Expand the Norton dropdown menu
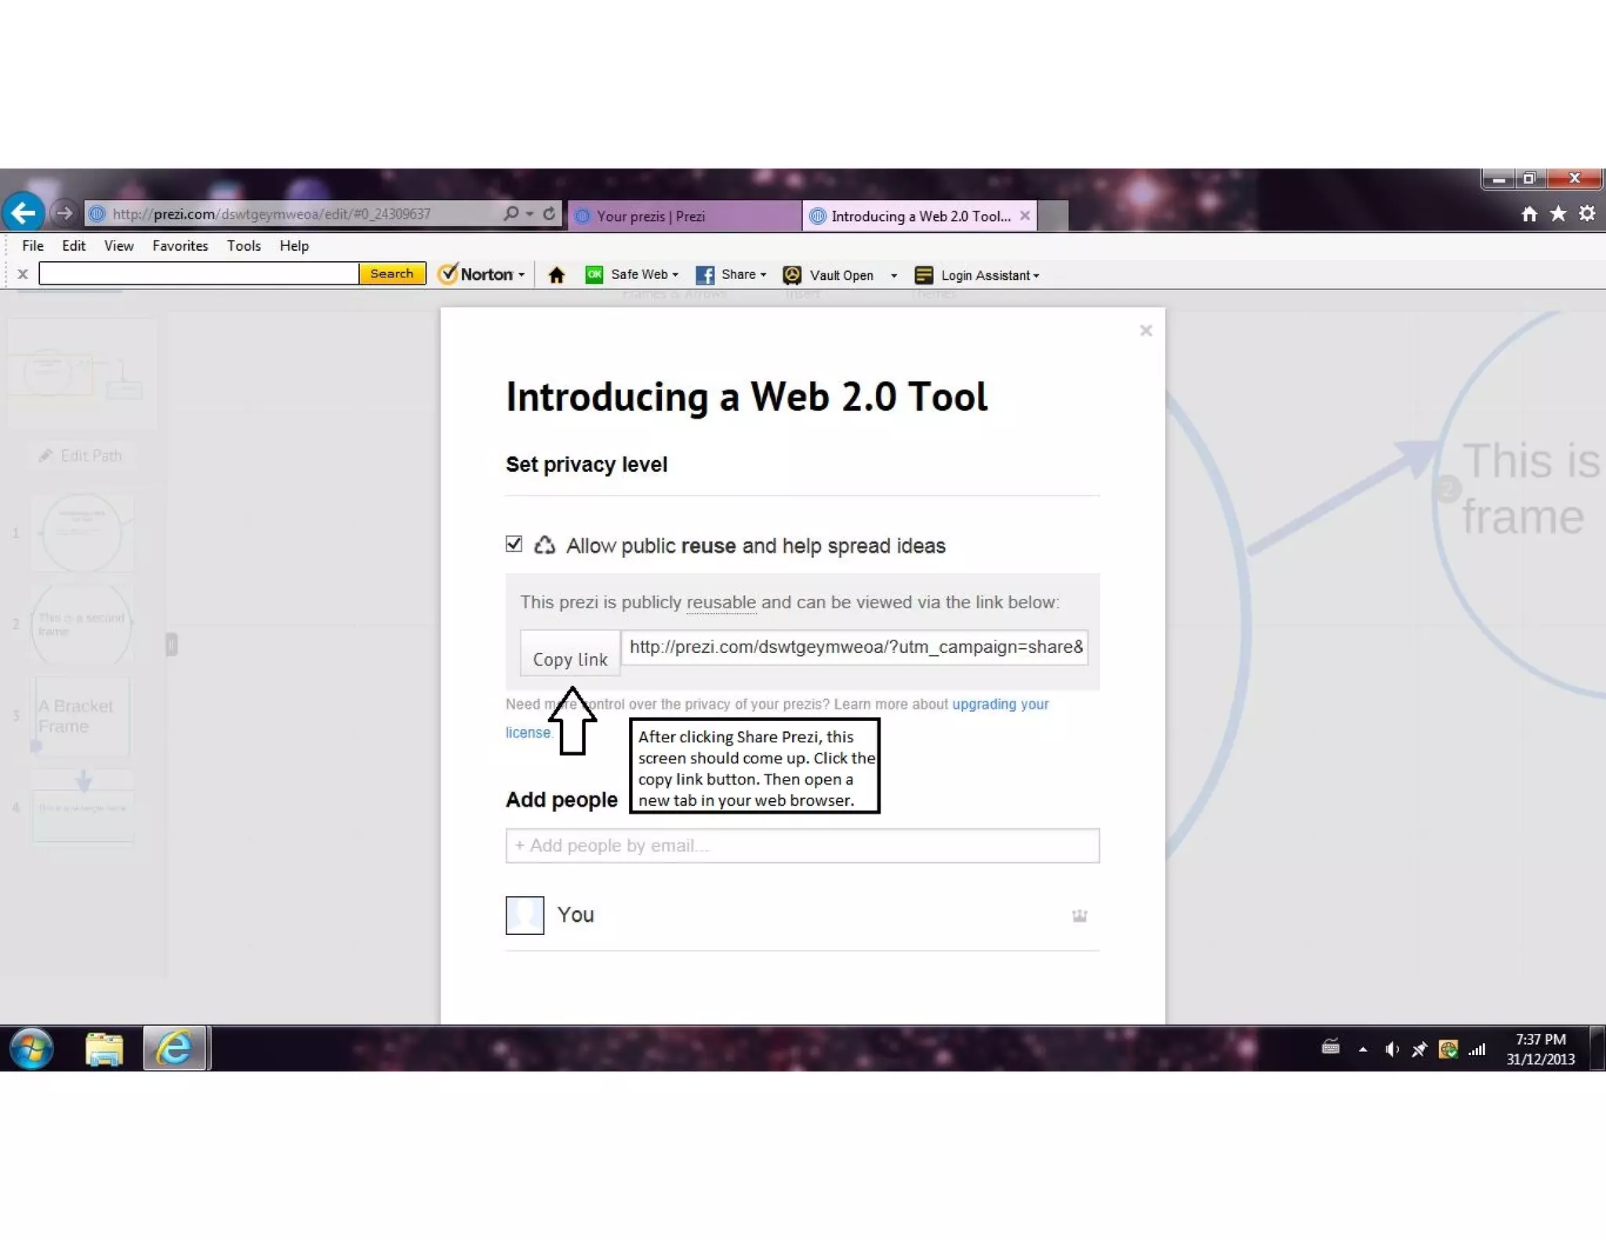 pos(521,275)
